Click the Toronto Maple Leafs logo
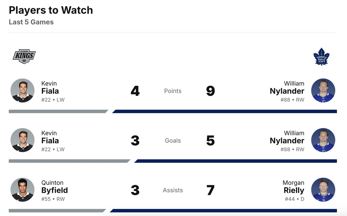Image resolution: width=347 pixels, height=216 pixels. (321, 57)
